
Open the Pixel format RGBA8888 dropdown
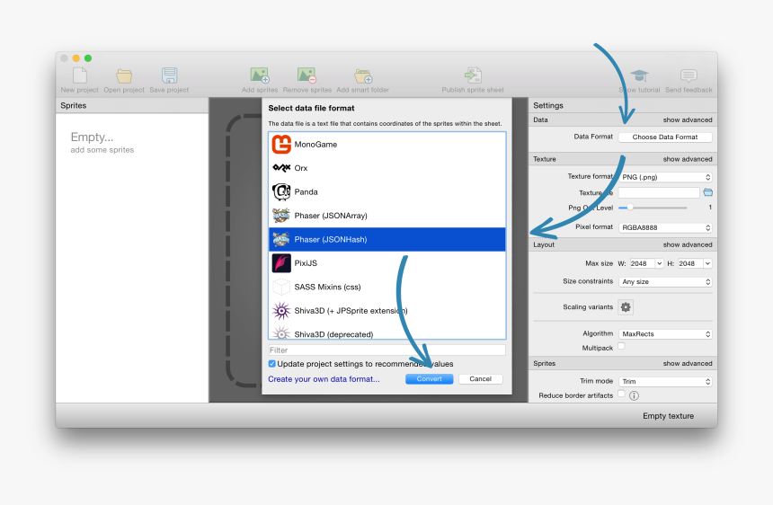point(665,227)
